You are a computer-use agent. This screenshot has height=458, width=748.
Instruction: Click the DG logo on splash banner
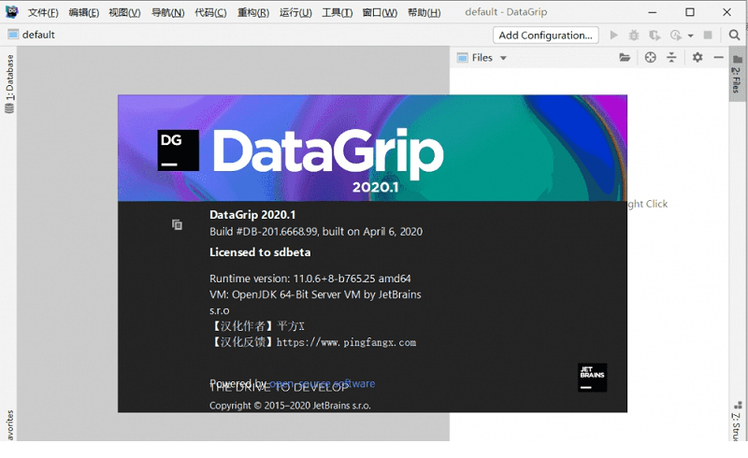point(179,150)
